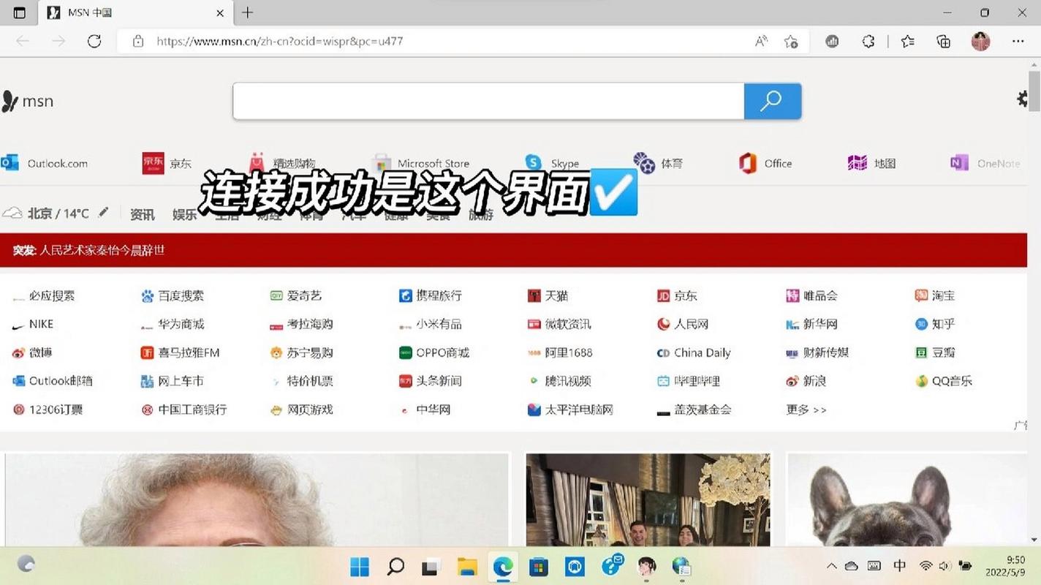Expand the 更多 >> links

[806, 409]
